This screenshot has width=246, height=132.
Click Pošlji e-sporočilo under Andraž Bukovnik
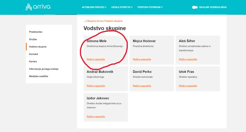click(96, 86)
